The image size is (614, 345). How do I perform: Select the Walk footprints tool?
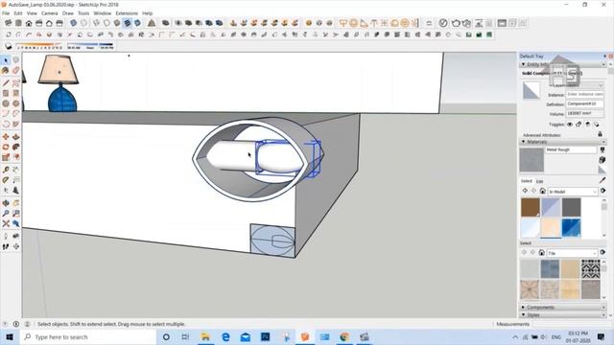(6, 246)
